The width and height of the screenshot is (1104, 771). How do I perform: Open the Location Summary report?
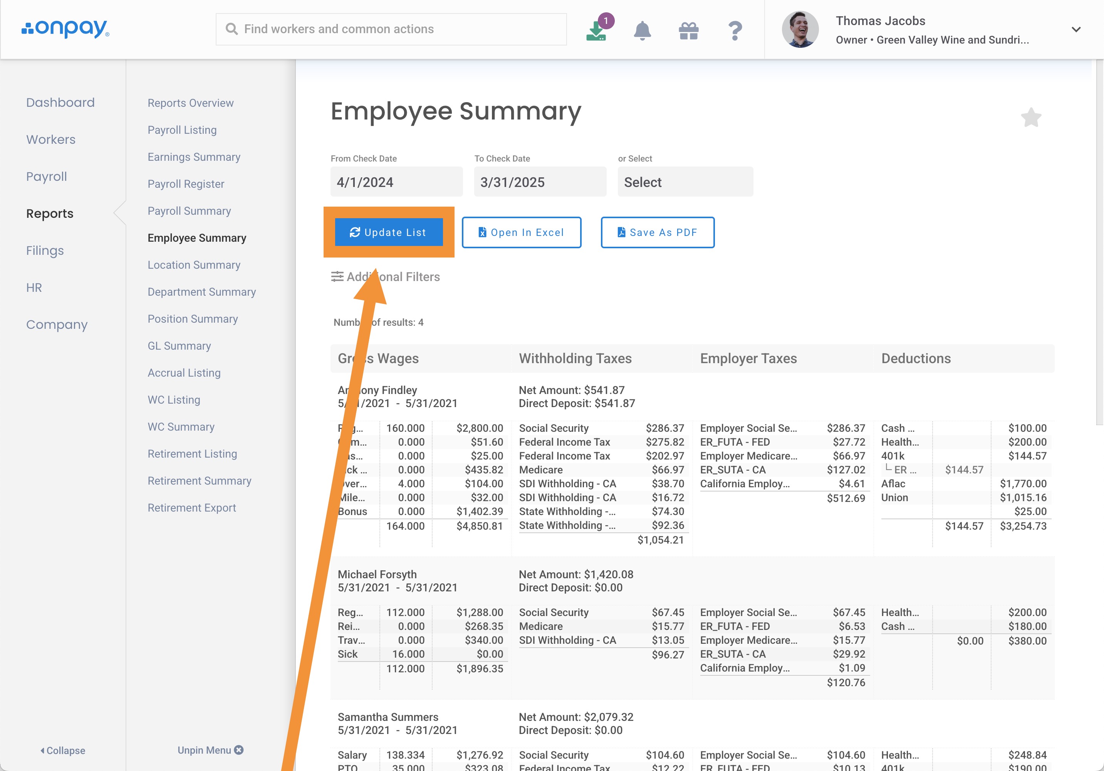(x=194, y=265)
